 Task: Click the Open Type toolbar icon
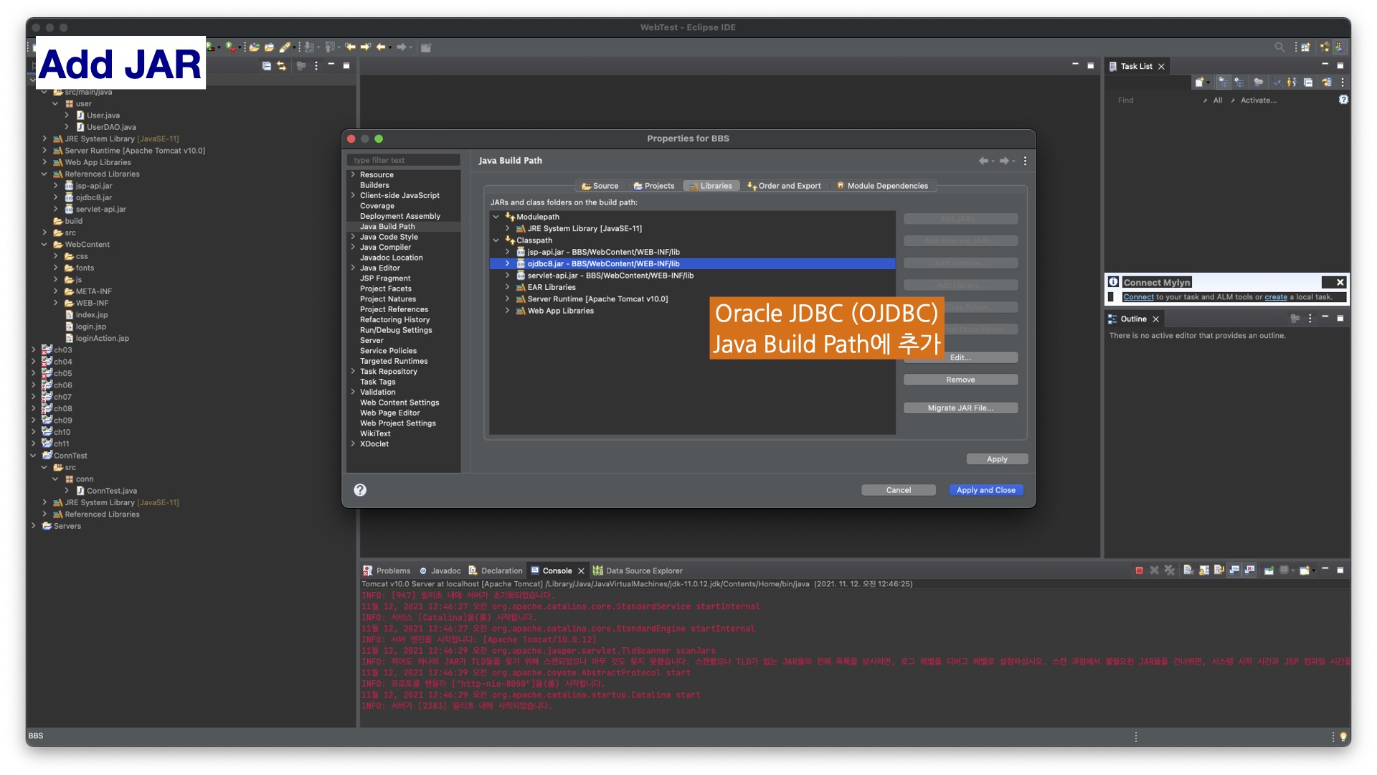pyautogui.click(x=254, y=47)
